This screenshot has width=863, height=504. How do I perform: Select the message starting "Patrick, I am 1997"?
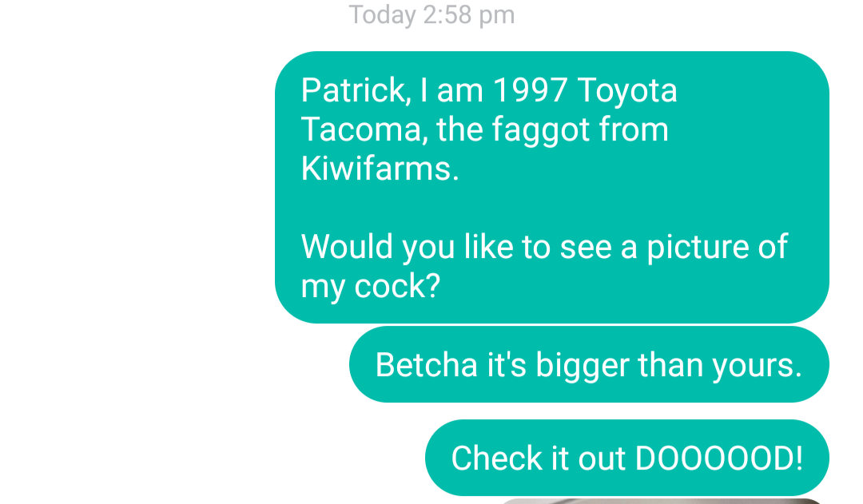click(x=552, y=187)
